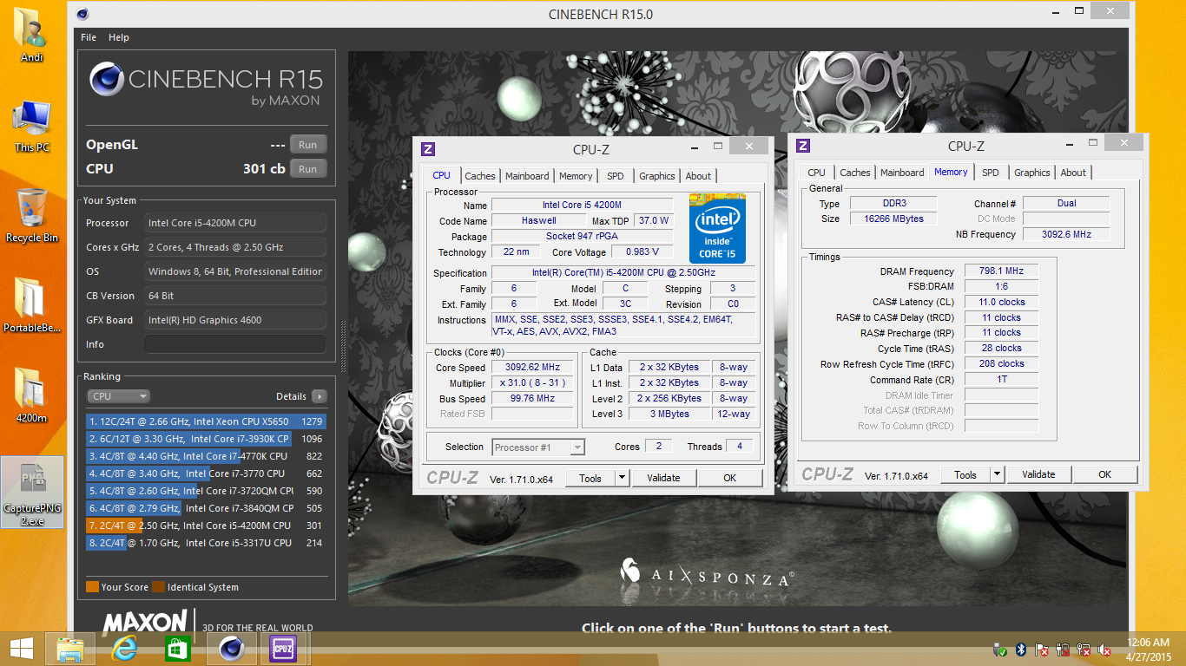Open the Cinebench File menu
Screen dimensions: 1186x666
[89, 37]
